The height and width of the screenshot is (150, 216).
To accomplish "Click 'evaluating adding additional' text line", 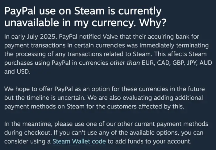I will pos(163,98).
